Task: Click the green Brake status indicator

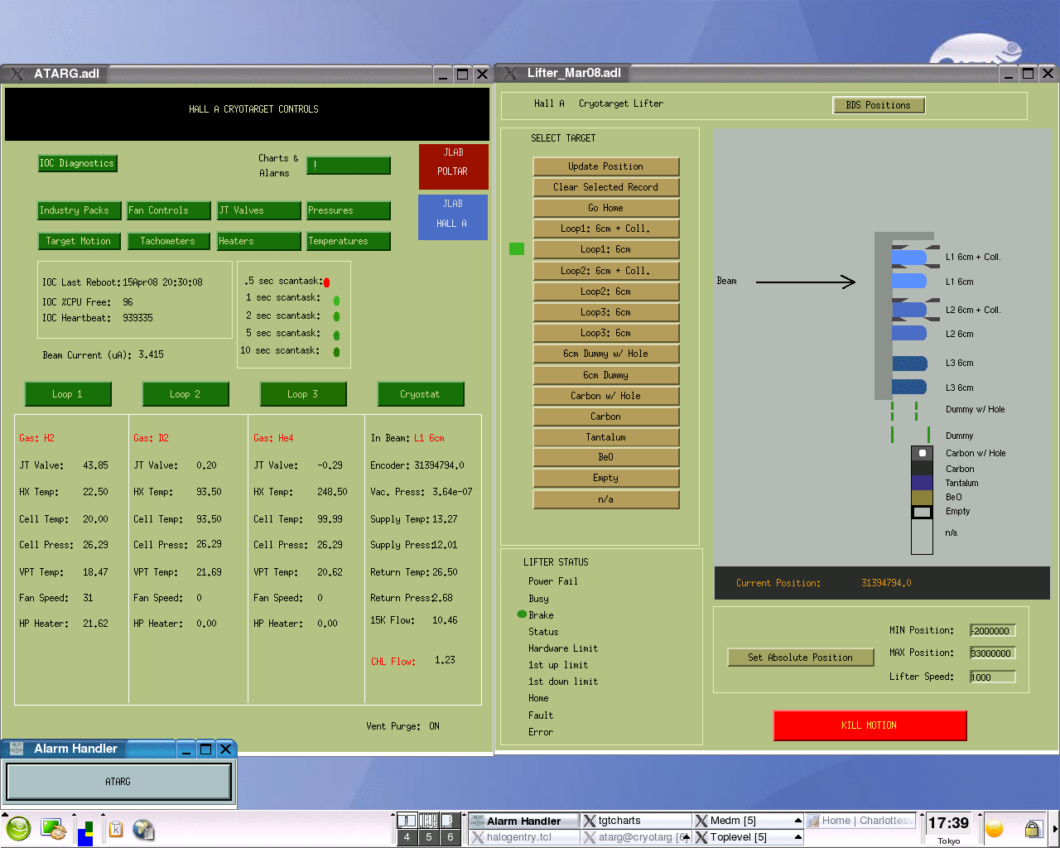Action: point(522,614)
